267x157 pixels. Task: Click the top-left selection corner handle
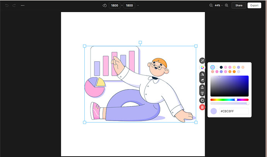[x=85, y=46]
